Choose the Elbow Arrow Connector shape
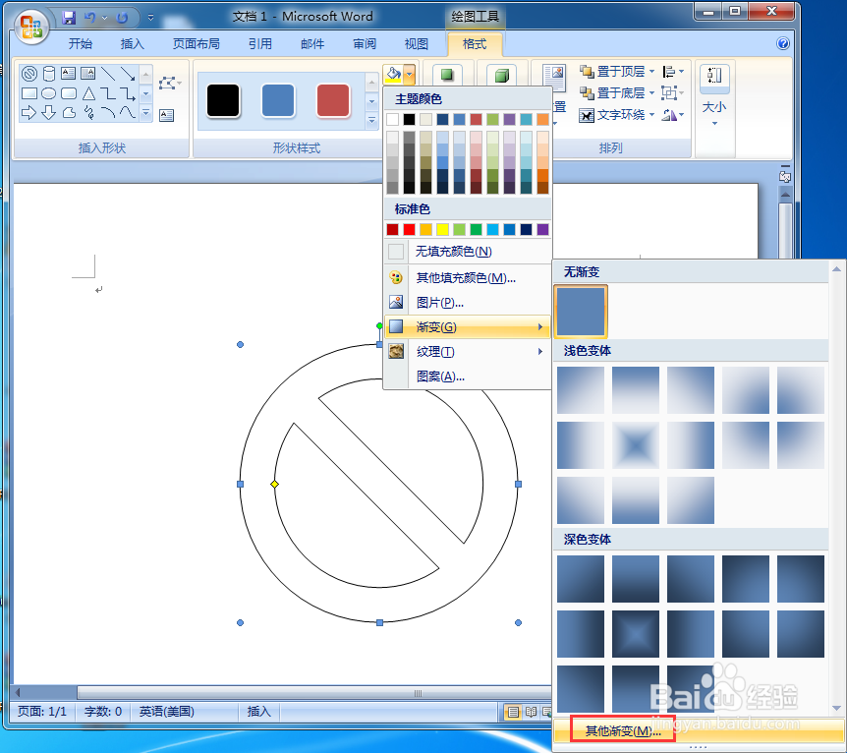Image resolution: width=847 pixels, height=753 pixels. tap(128, 93)
